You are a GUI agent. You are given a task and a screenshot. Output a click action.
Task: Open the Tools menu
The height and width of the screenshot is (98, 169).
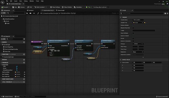37,1
